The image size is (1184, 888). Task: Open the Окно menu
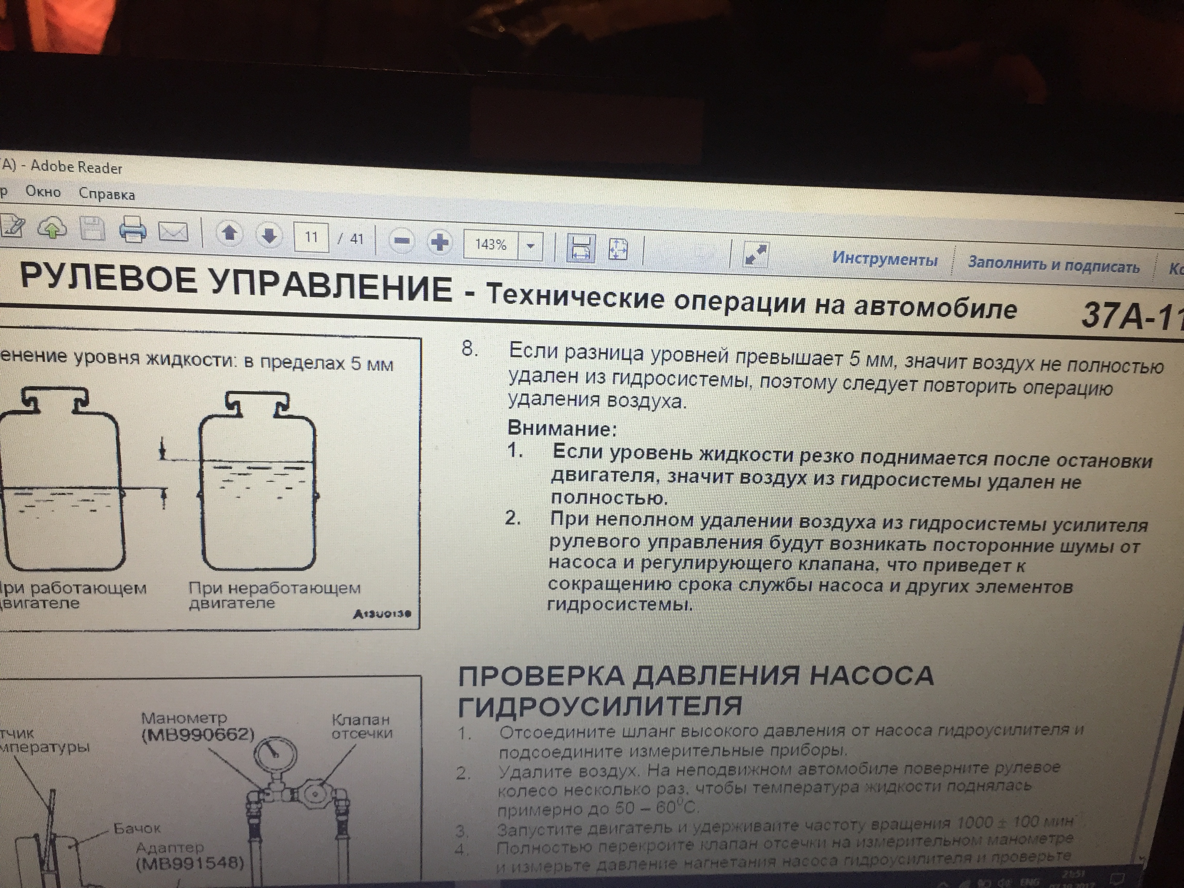43,191
